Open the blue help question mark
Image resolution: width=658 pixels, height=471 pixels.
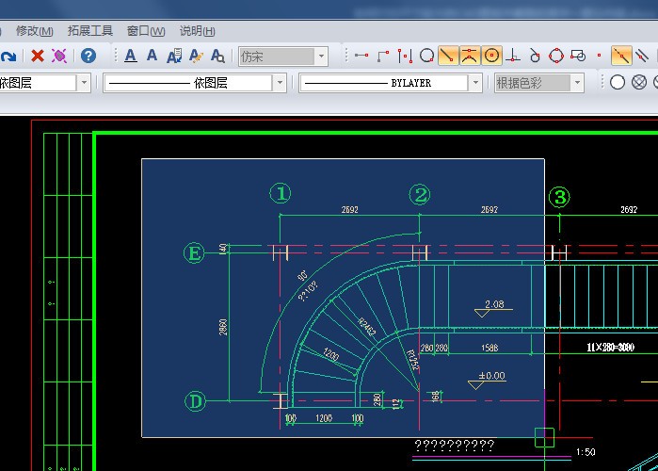point(88,57)
